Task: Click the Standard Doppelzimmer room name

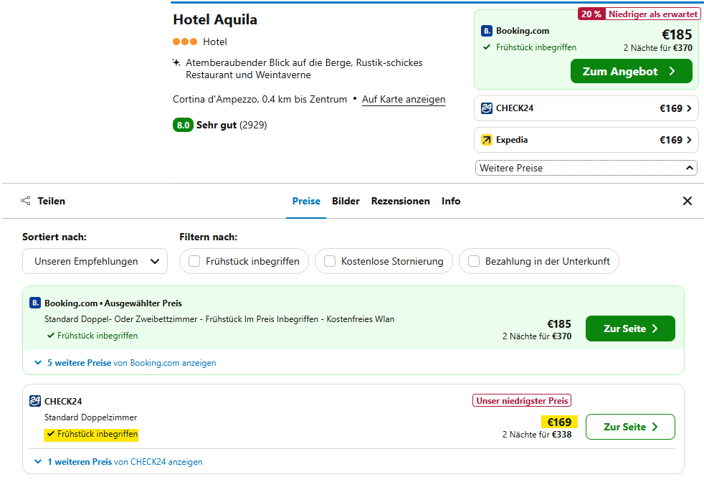Action: 91,417
